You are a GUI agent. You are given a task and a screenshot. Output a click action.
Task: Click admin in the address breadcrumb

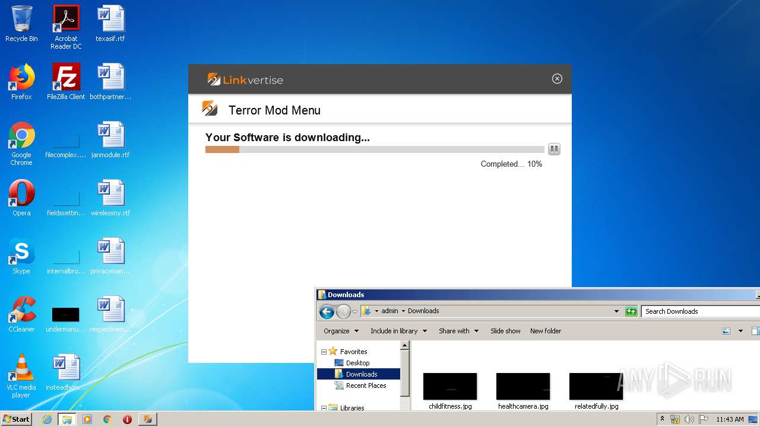(389, 311)
